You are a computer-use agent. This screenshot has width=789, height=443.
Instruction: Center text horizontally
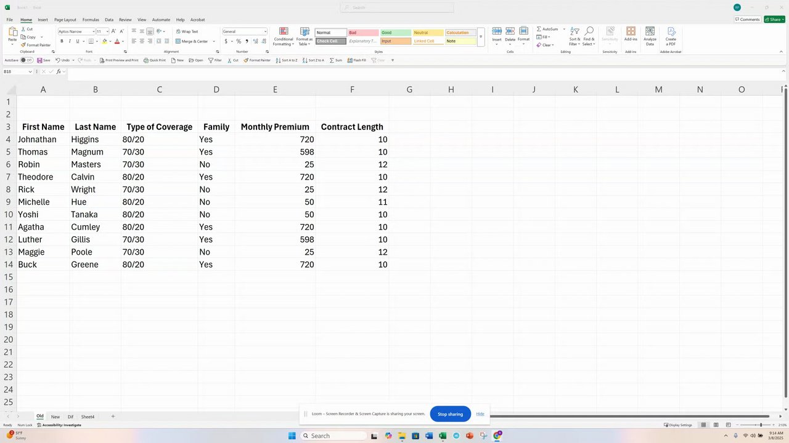point(142,41)
